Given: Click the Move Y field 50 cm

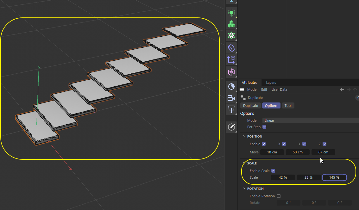Looking at the screenshot, I should pyautogui.click(x=298, y=152).
